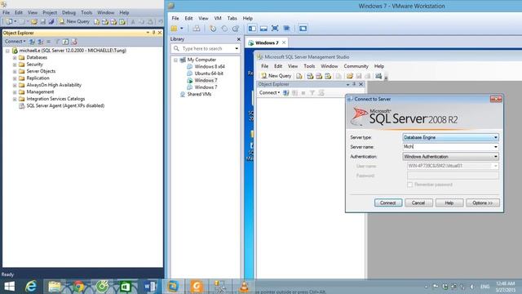The height and width of the screenshot is (294, 522).
Task: Click Help button in Connect to Server dialog
Action: 449,203
